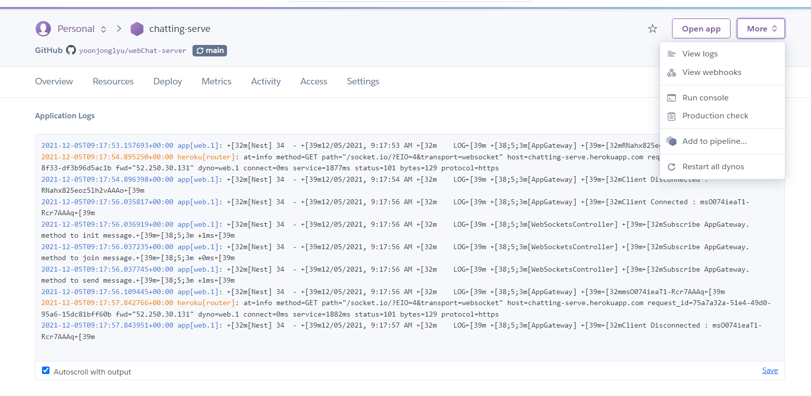Click the View webhooks icon
Image resolution: width=811 pixels, height=396 pixels.
(x=671, y=72)
